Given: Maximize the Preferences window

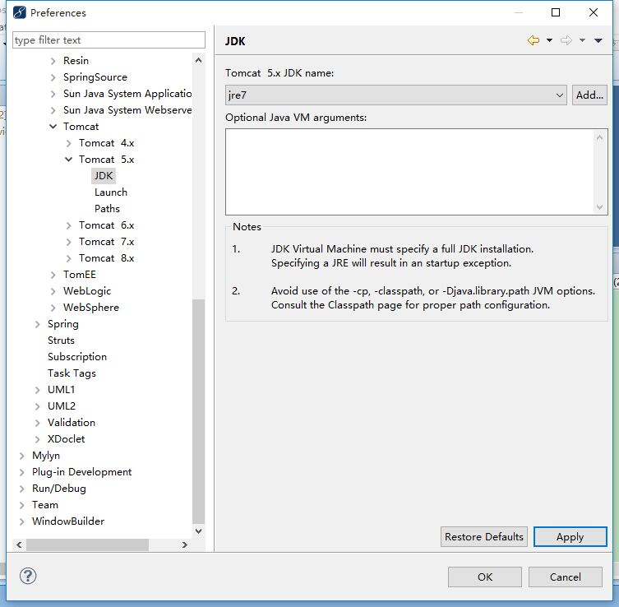Looking at the screenshot, I should pyautogui.click(x=556, y=12).
